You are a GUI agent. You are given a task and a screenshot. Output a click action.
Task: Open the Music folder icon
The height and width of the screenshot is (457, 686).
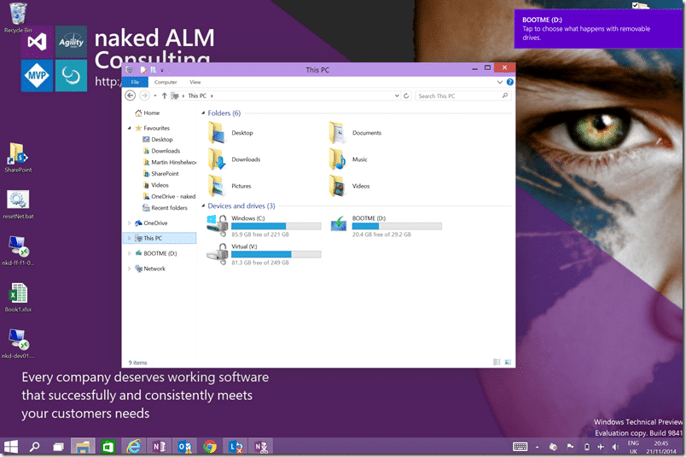coord(337,159)
